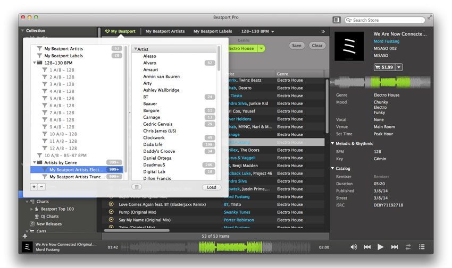Skip to previous track

tap(367, 247)
